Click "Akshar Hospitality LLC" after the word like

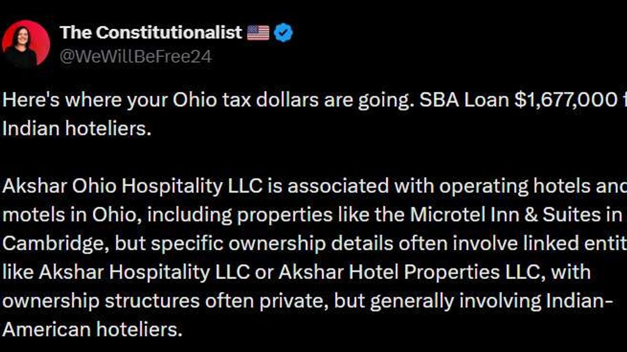(x=144, y=272)
